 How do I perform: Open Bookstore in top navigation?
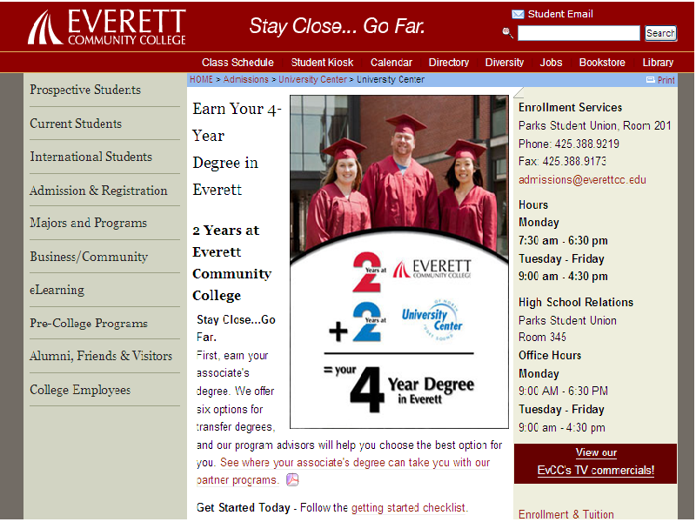pyautogui.click(x=602, y=63)
